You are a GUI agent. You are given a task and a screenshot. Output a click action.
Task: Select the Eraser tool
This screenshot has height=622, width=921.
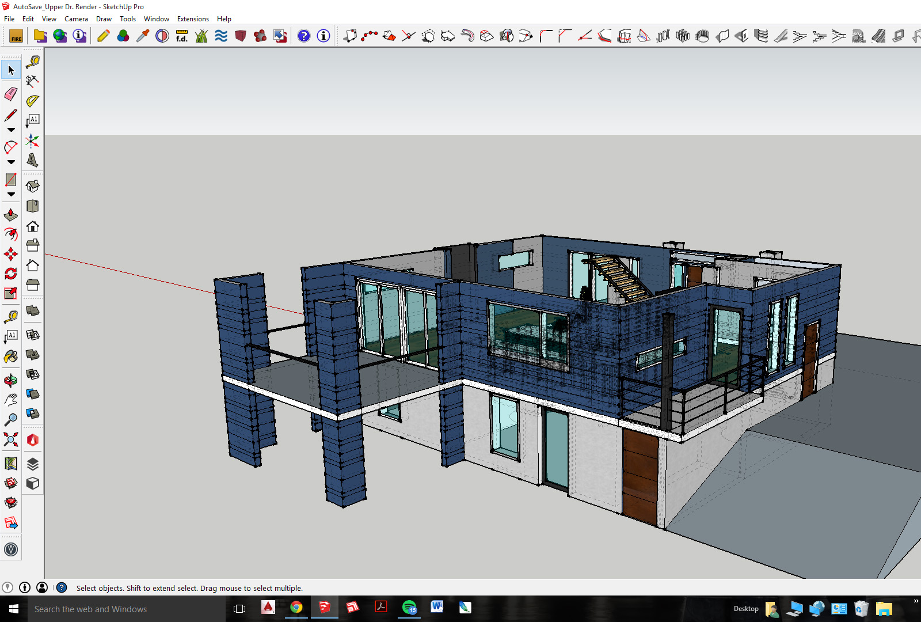pos(10,94)
